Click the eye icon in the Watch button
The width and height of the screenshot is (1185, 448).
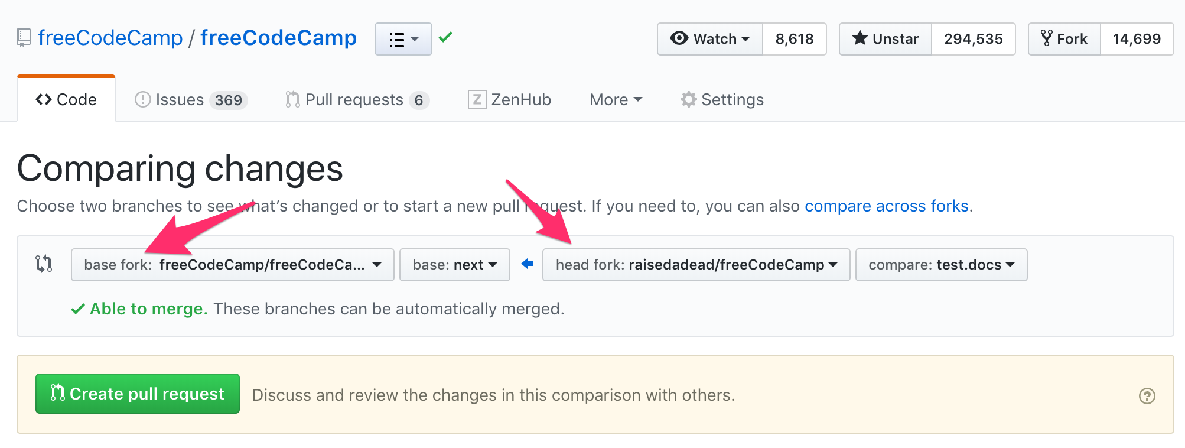679,38
